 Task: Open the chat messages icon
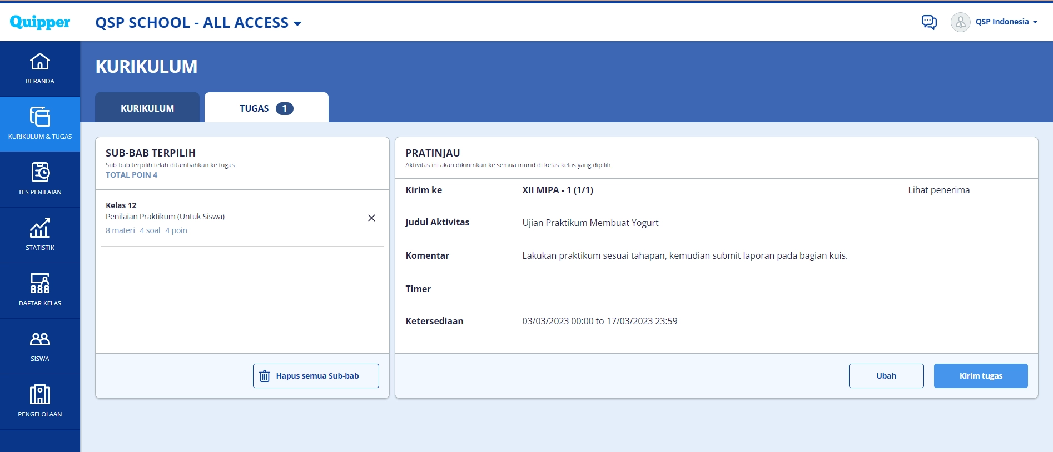(x=929, y=22)
